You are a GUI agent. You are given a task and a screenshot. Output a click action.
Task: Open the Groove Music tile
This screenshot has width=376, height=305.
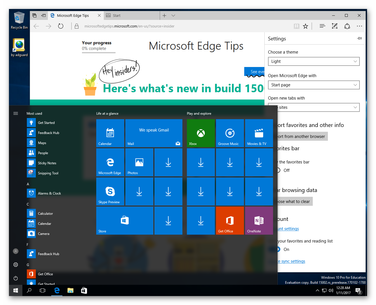230,133
